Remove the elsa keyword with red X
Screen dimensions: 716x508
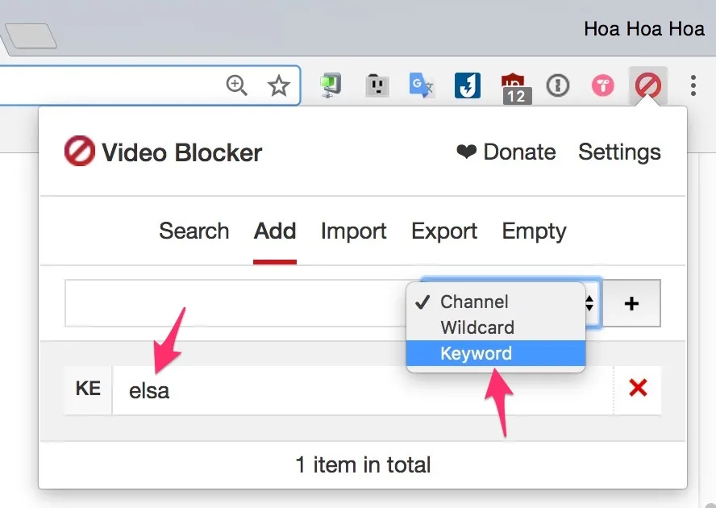(x=638, y=389)
